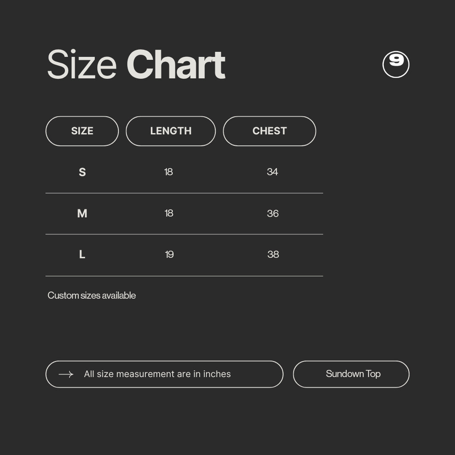Select the LENGTH column header pill

pyautogui.click(x=171, y=131)
